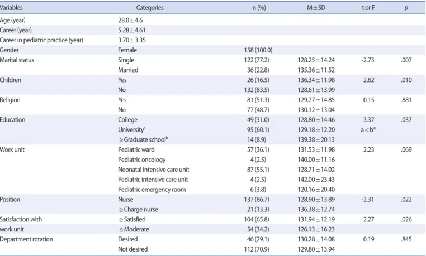Click the 'Not desired' category cell
The image size is (426, 256).
(133, 249)
